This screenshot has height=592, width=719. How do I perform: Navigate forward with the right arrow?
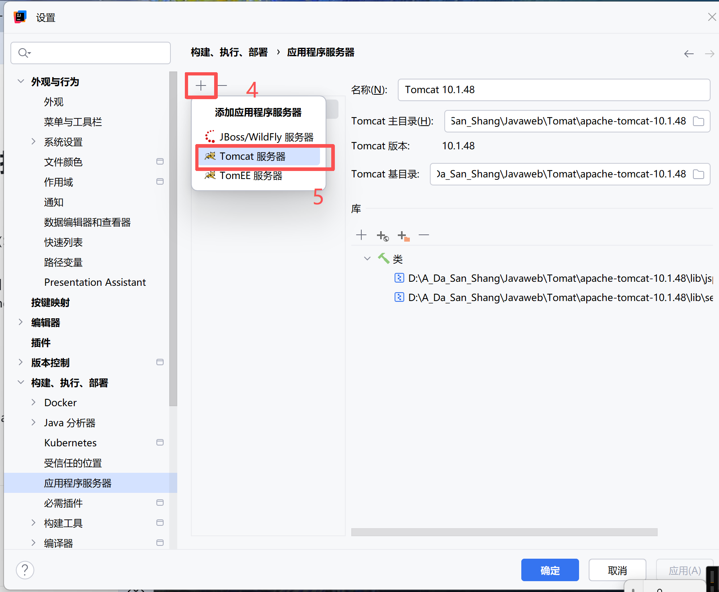coord(709,54)
